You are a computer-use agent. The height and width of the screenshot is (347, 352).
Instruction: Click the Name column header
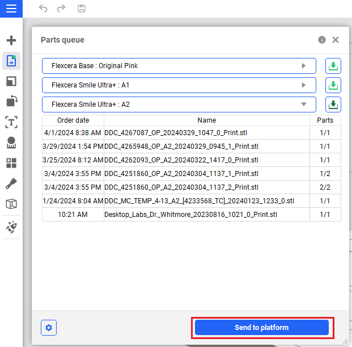(x=207, y=120)
